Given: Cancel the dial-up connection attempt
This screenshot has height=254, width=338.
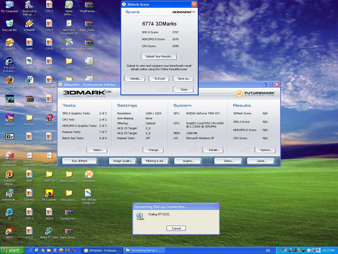Looking at the screenshot, I should pos(176,228).
